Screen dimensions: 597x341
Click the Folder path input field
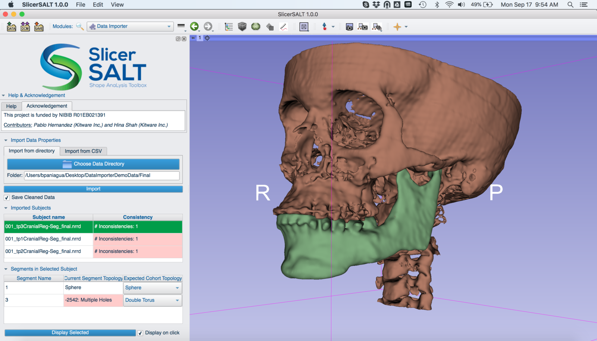pos(101,176)
